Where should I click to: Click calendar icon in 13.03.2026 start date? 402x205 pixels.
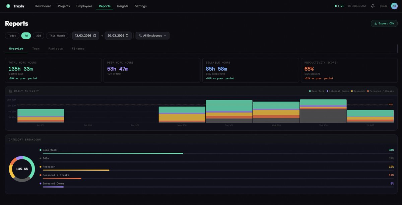pyautogui.click(x=94, y=36)
